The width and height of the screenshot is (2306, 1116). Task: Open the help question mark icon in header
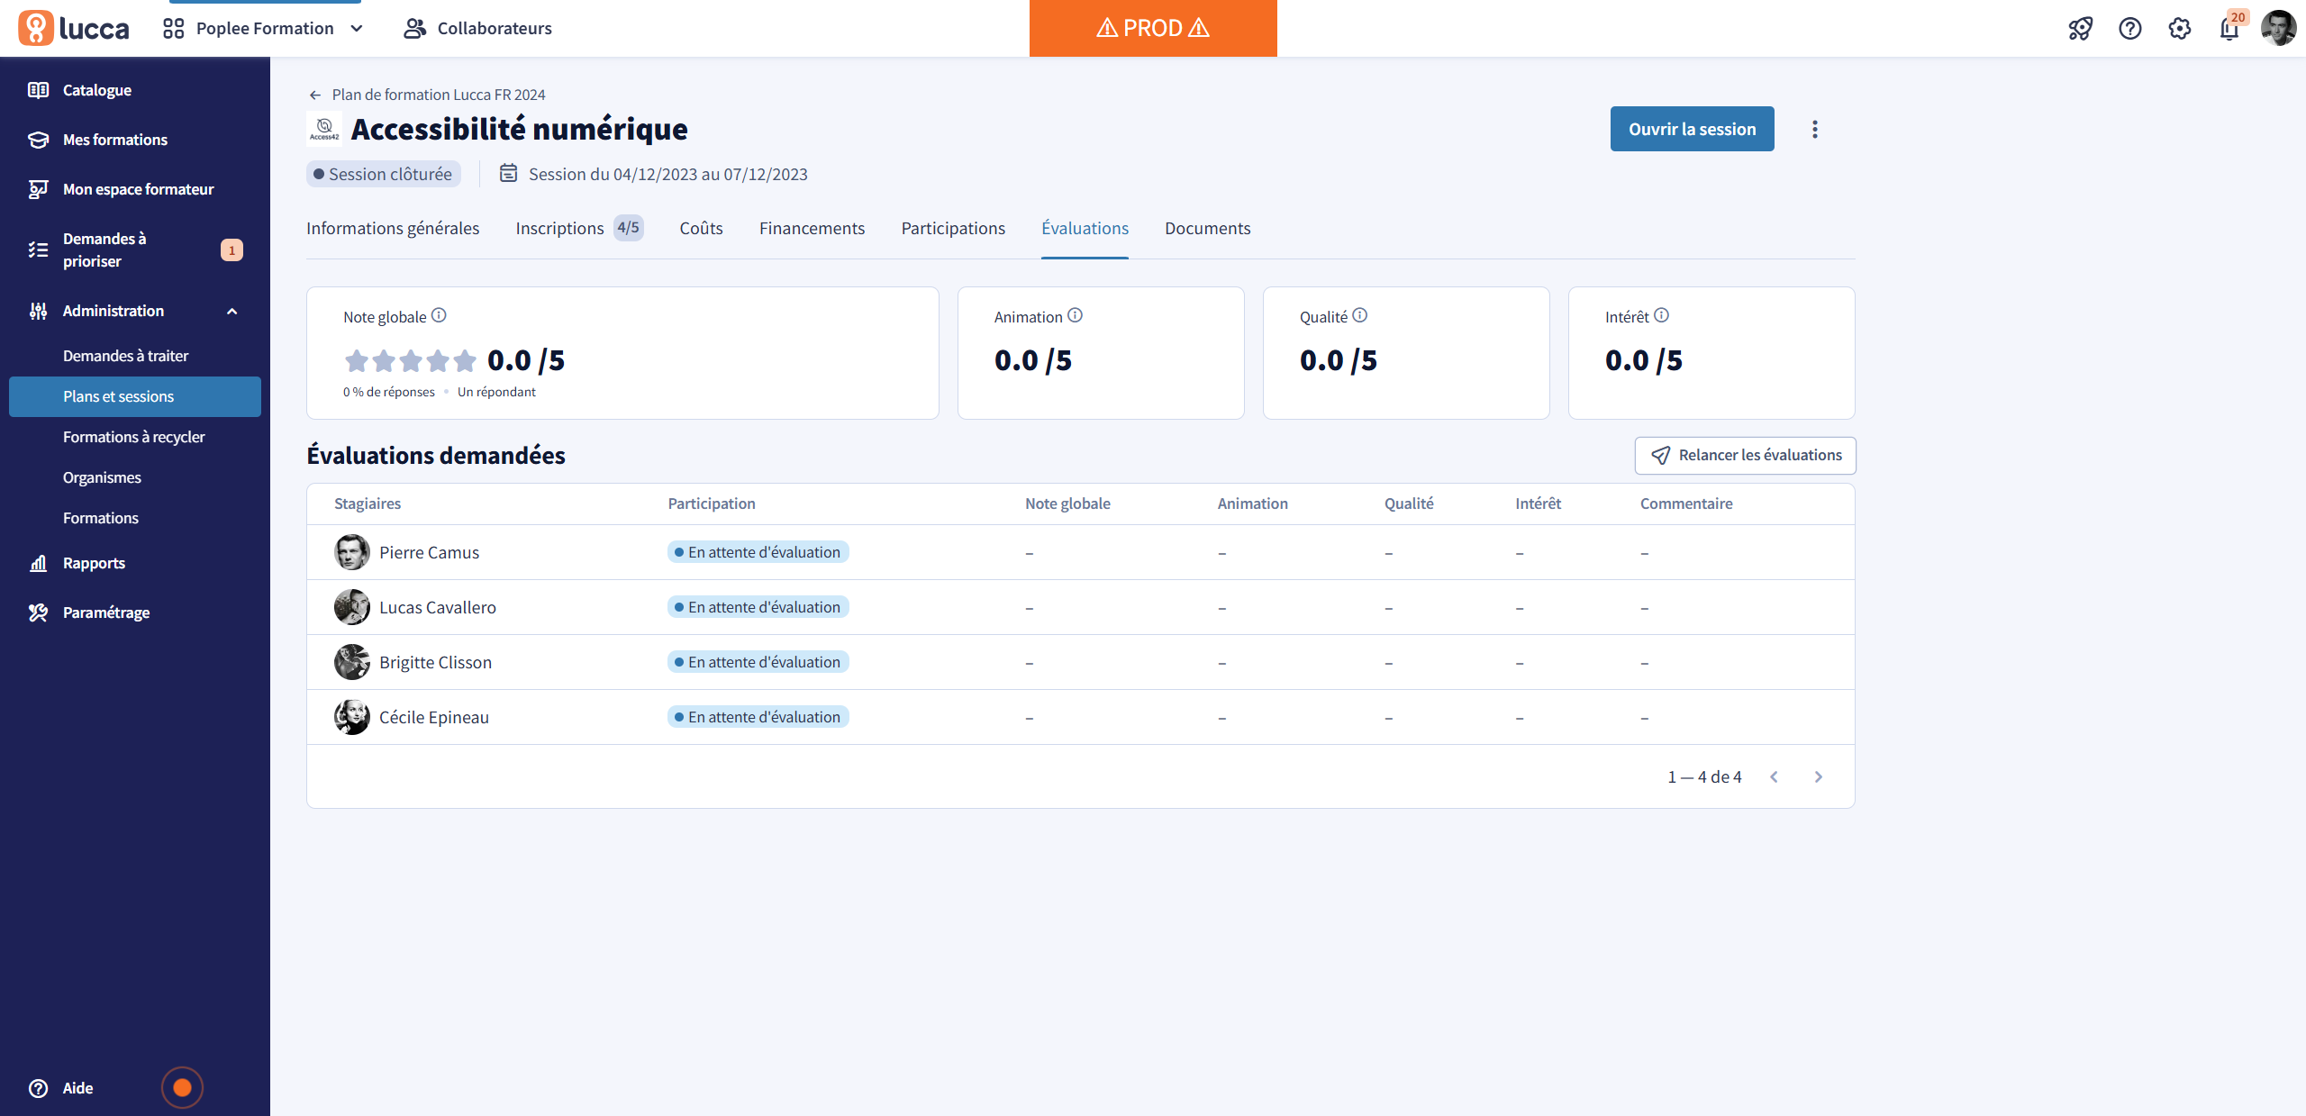point(2130,28)
